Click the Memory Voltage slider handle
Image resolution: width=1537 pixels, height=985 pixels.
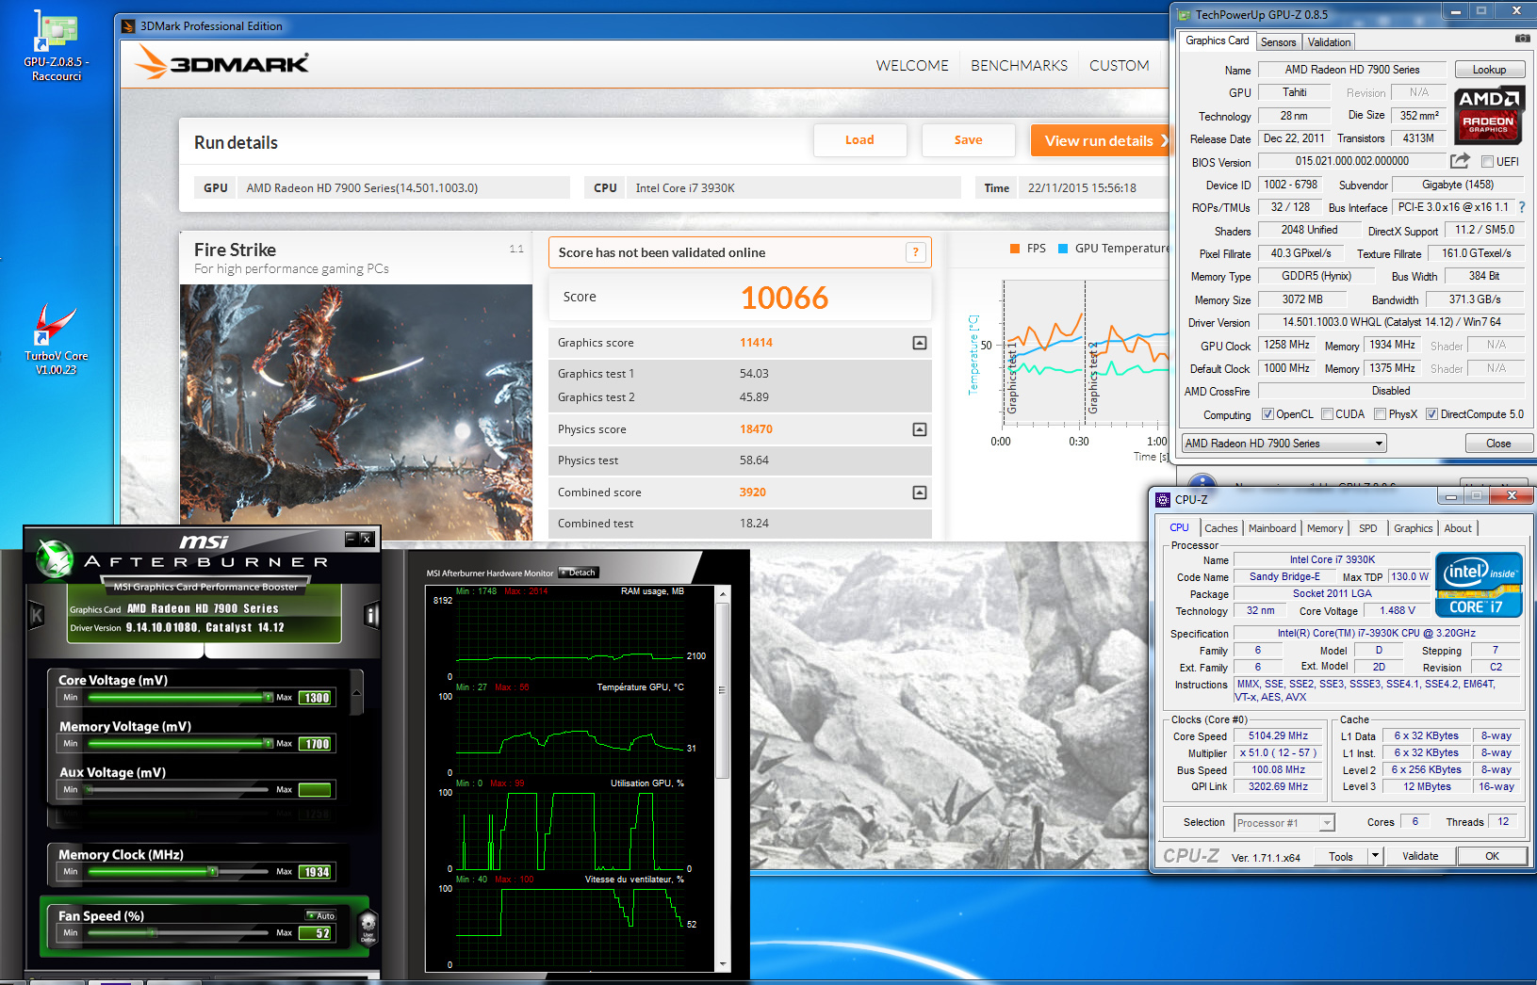[268, 744]
